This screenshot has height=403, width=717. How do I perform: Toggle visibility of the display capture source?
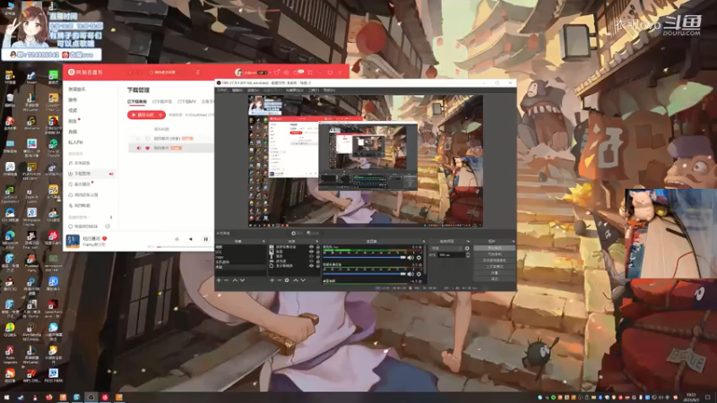click(x=311, y=265)
